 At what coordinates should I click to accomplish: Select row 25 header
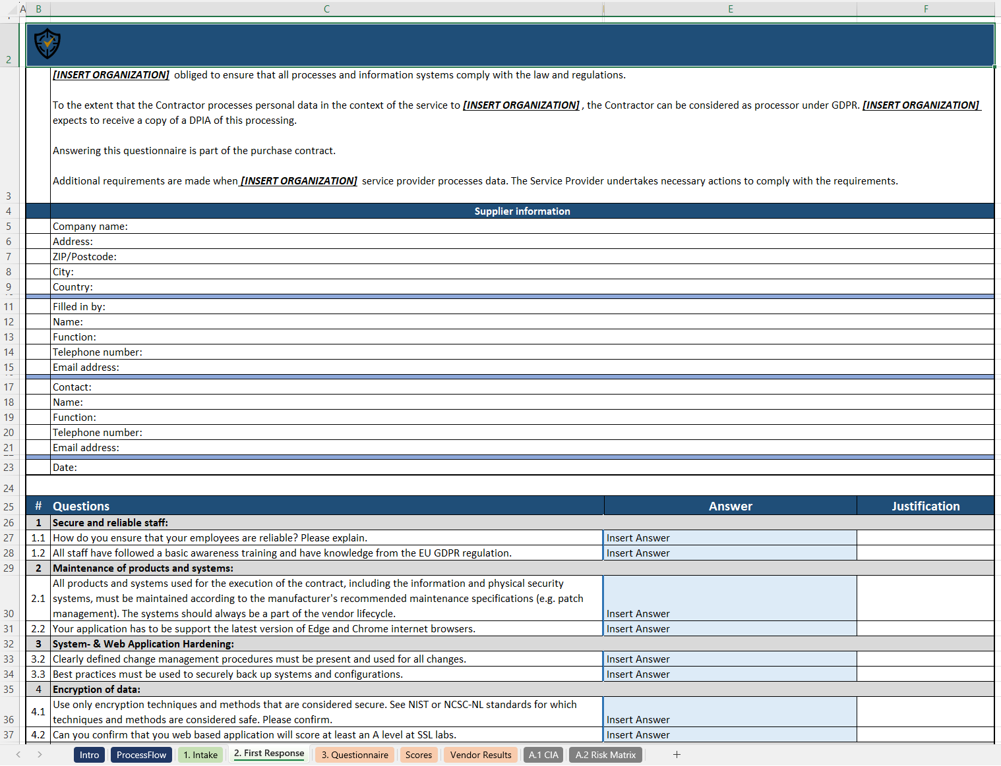click(x=9, y=506)
